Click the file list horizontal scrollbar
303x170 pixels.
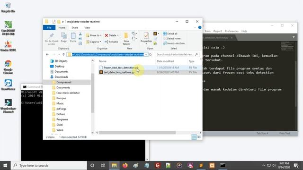(x=137, y=133)
